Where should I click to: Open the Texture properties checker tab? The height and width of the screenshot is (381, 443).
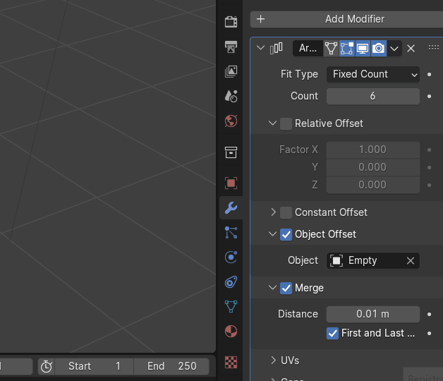tap(231, 362)
